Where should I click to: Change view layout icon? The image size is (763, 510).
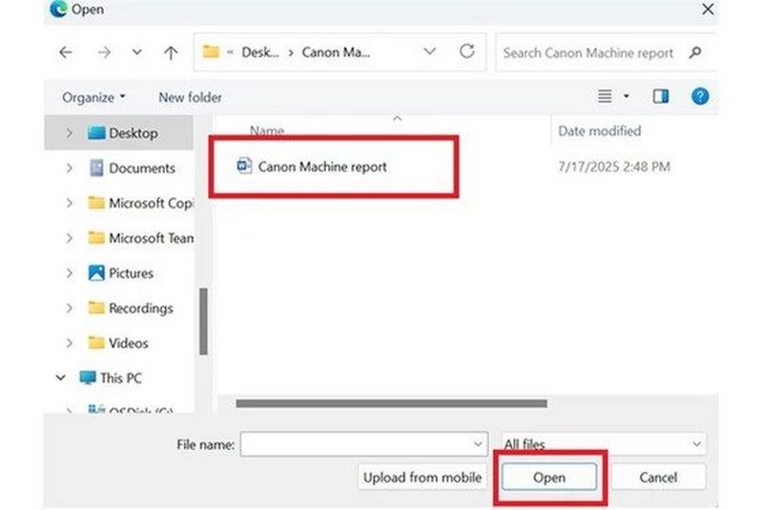[605, 96]
